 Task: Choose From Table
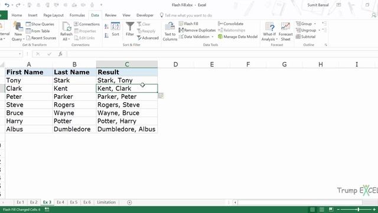pos(38,31)
